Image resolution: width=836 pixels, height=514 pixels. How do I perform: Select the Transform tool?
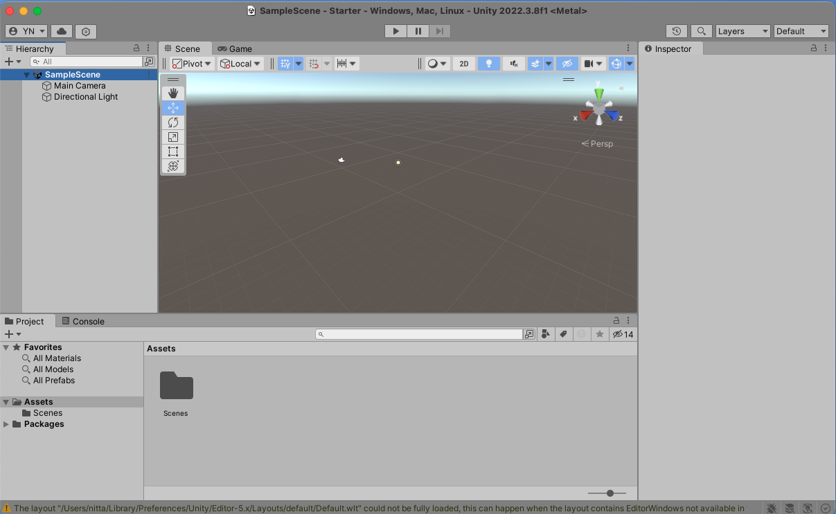pyautogui.click(x=173, y=166)
